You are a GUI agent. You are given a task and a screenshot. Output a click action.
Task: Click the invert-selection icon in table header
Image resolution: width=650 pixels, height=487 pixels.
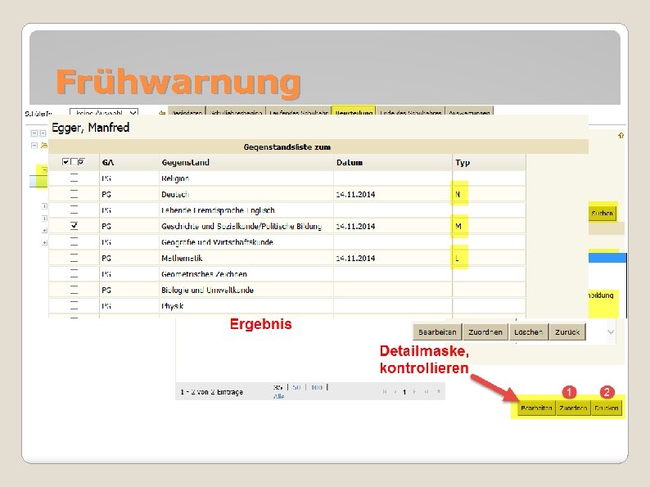(81, 161)
